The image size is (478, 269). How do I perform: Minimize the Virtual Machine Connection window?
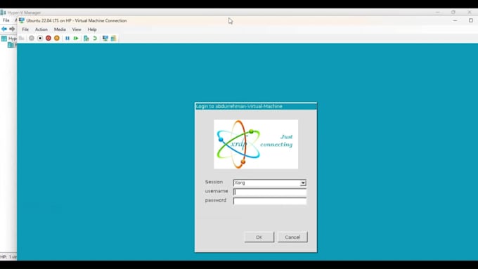[x=455, y=20]
